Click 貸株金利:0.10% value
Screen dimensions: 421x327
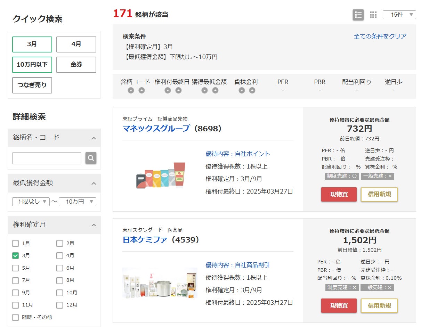coord(381,278)
